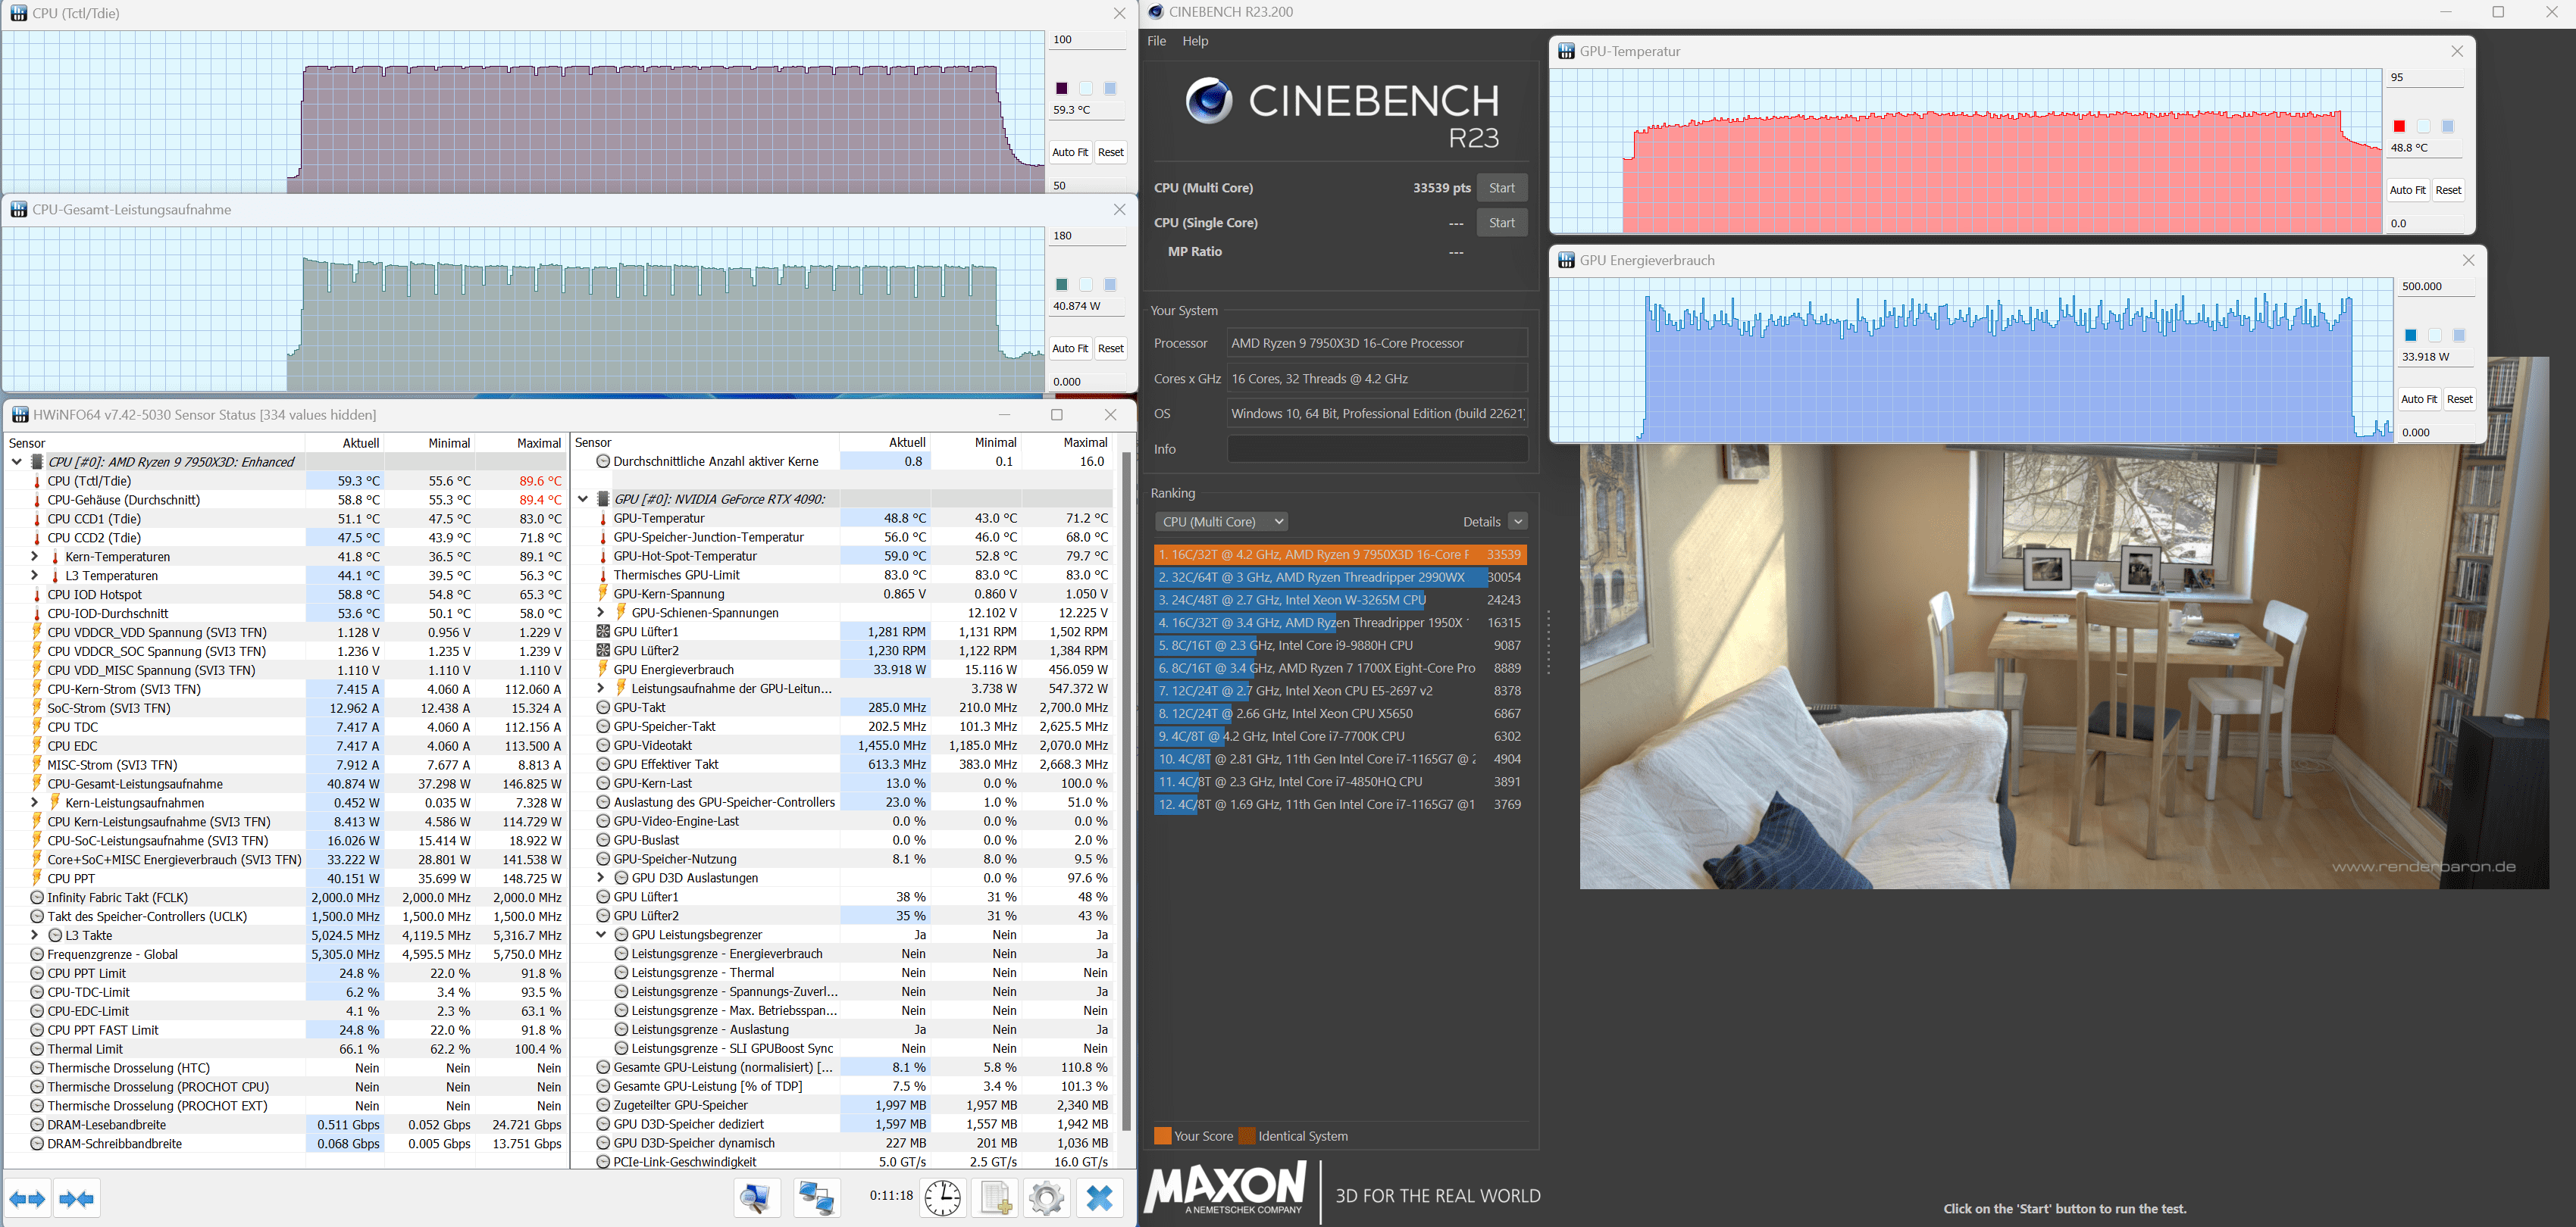This screenshot has width=2576, height=1227.
Task: Select ranking entry AMD Ryzen Threadripper 2990WX
Action: (x=1340, y=578)
